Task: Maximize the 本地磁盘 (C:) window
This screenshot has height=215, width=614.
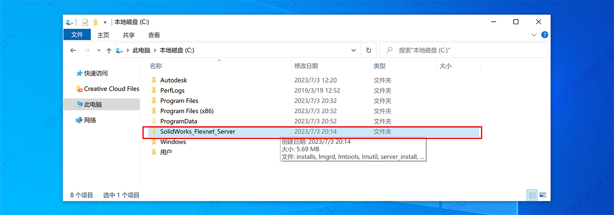Action: (516, 22)
